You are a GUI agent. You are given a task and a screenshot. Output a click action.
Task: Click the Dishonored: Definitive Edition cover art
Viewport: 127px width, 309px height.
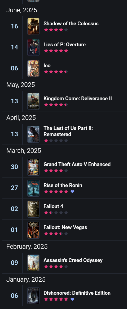[33, 296]
